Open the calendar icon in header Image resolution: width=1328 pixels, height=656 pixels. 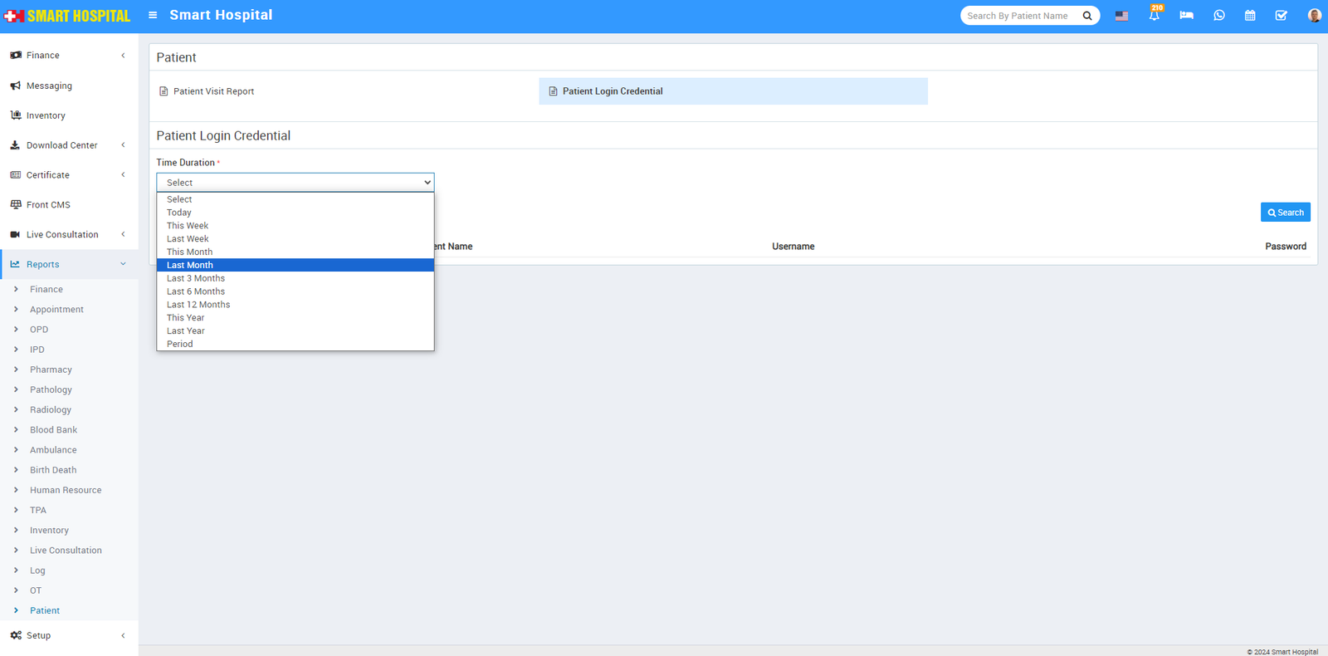[1250, 16]
